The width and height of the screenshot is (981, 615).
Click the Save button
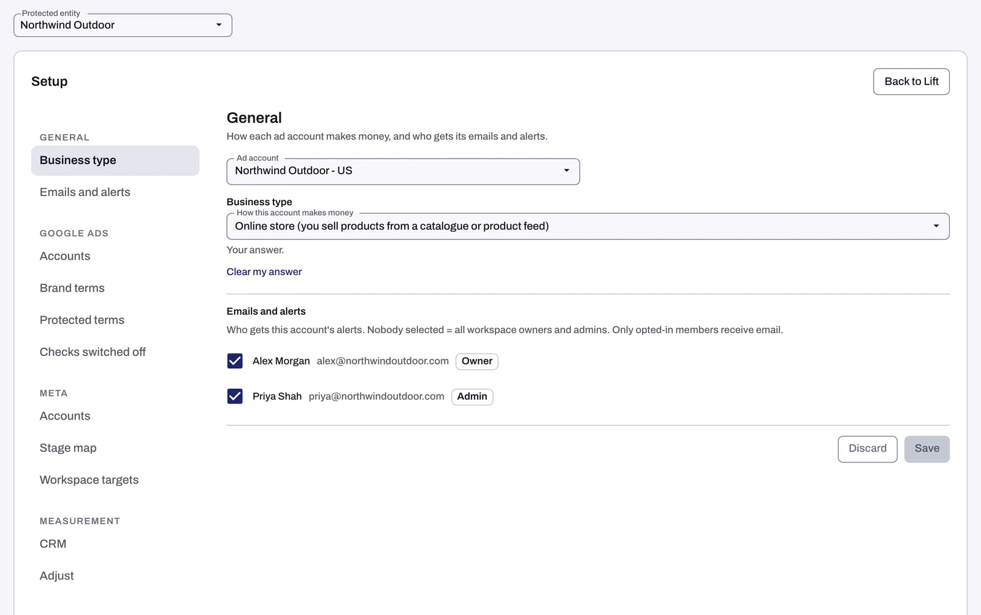(926, 449)
